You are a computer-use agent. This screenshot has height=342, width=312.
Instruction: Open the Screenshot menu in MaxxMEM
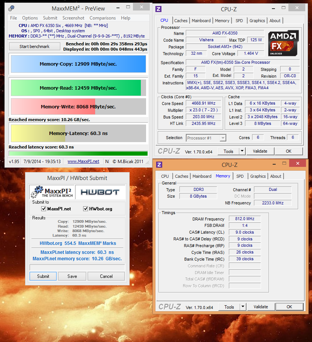[73, 18]
